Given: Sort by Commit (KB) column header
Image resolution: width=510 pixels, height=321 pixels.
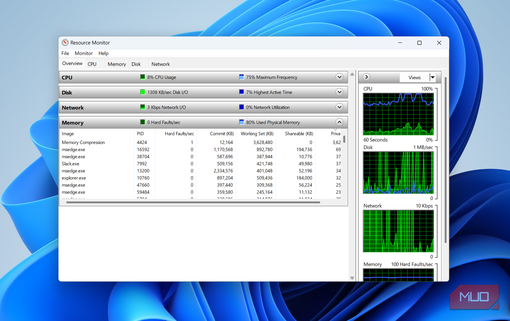Looking at the screenshot, I should click(216, 133).
